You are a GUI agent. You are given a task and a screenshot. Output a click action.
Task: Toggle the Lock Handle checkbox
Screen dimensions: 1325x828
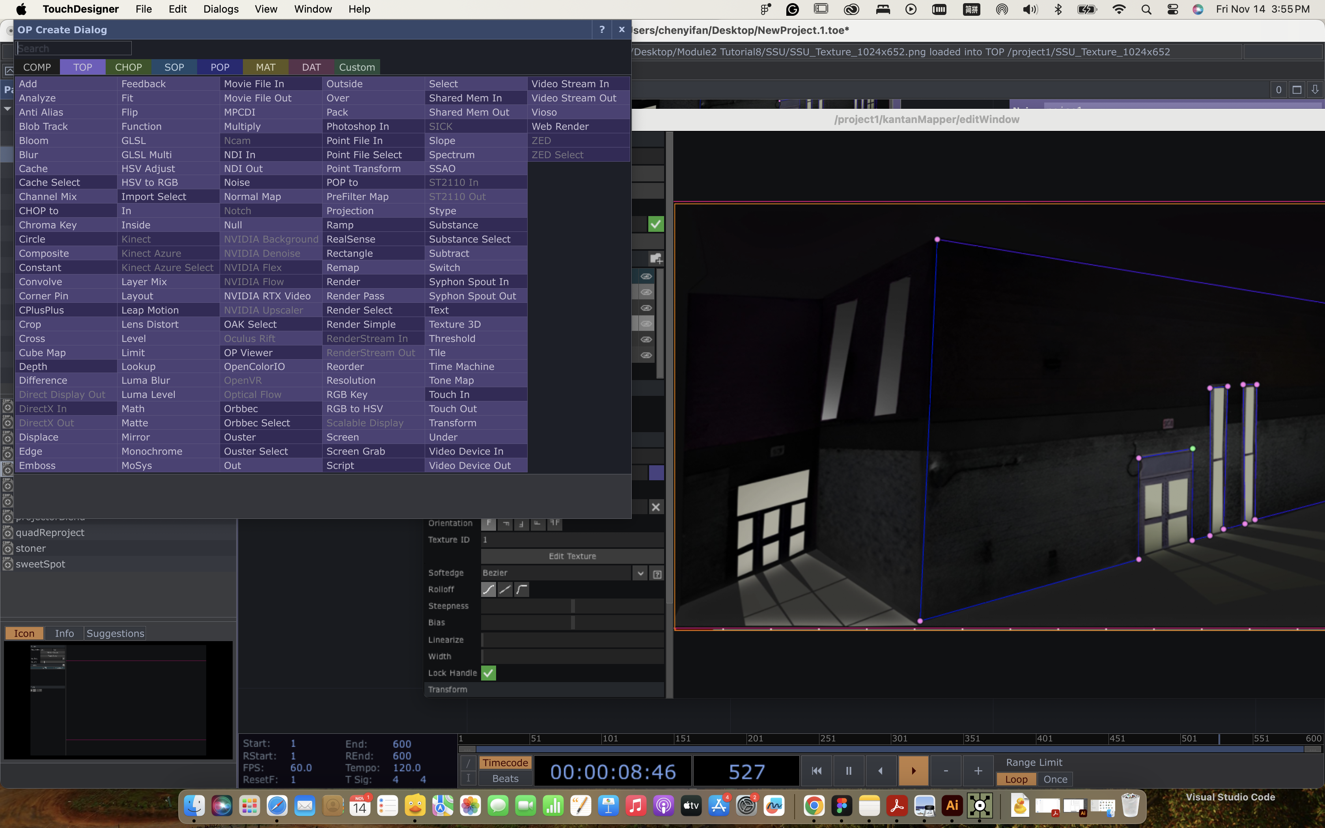(x=488, y=673)
